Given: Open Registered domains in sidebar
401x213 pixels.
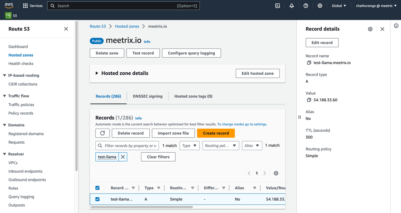Looking at the screenshot, I should pyautogui.click(x=26, y=134).
